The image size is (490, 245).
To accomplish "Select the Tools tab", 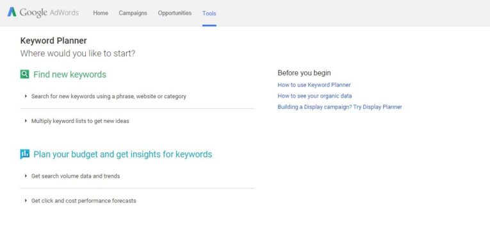I will 209,13.
